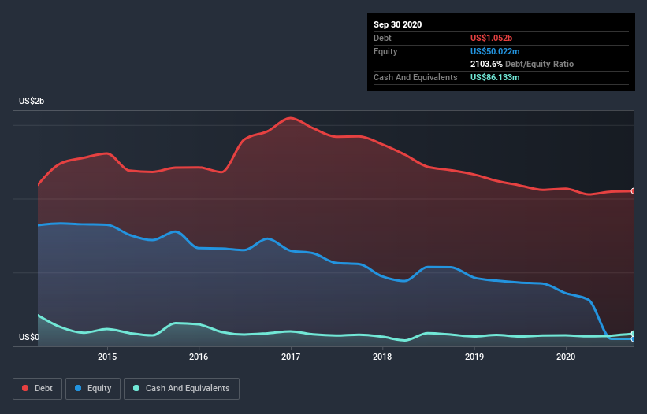
Task: Click the US$50.022m equity value
Action: click(495, 51)
